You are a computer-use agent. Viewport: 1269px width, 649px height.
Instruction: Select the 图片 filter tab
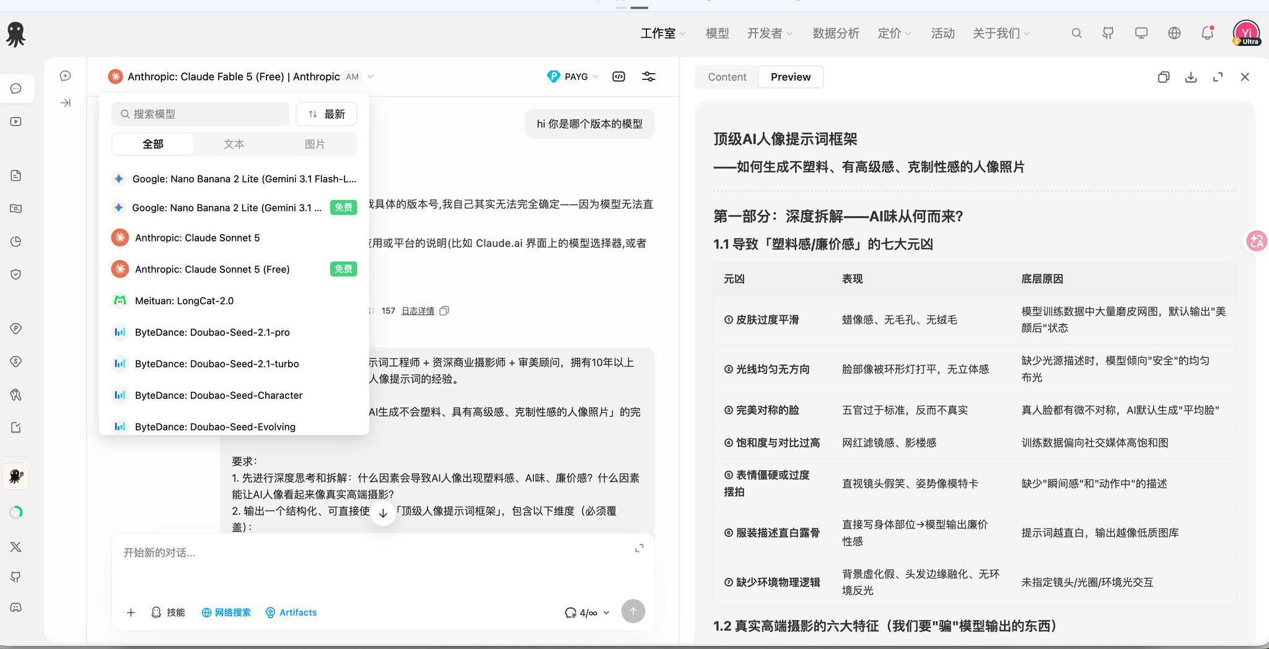[x=315, y=144]
